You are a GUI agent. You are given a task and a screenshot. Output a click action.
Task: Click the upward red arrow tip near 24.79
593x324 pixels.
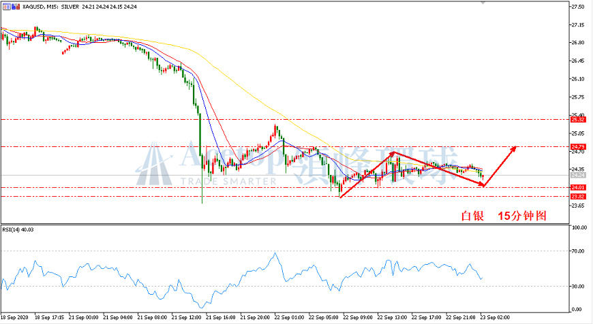[515, 148]
